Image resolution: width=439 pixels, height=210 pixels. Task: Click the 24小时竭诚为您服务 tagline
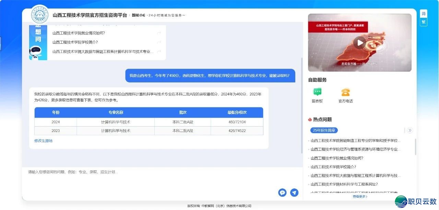[167, 15]
